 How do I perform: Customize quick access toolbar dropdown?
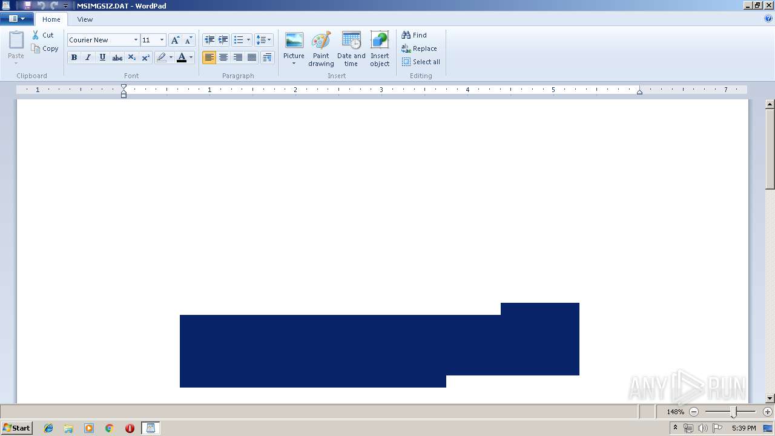pos(66,5)
